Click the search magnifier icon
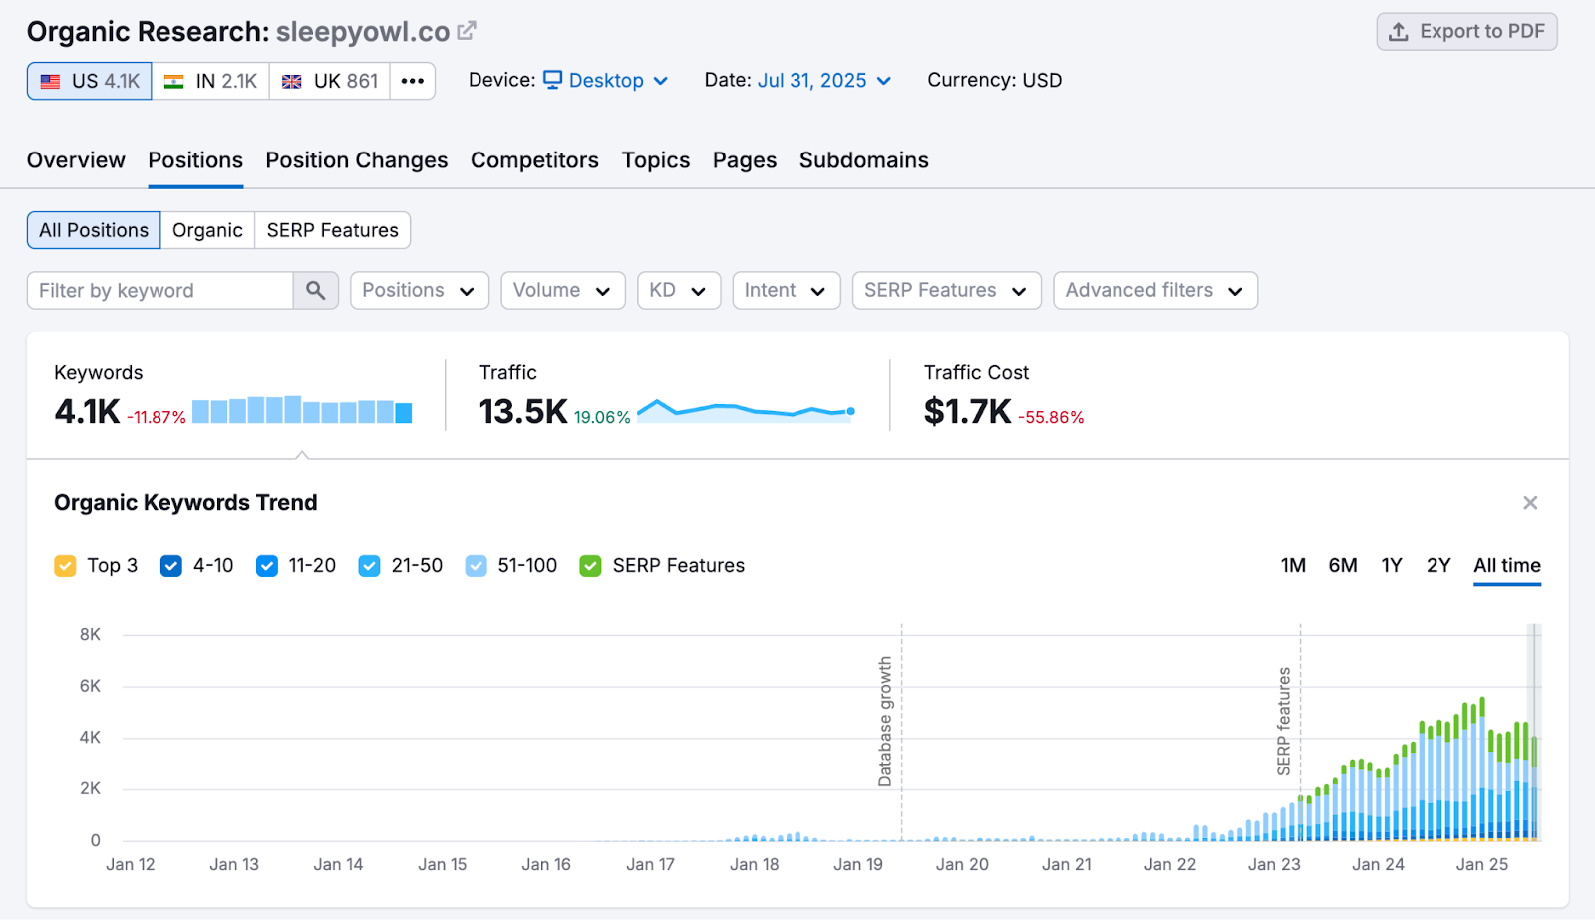This screenshot has height=920, width=1595. [316, 290]
